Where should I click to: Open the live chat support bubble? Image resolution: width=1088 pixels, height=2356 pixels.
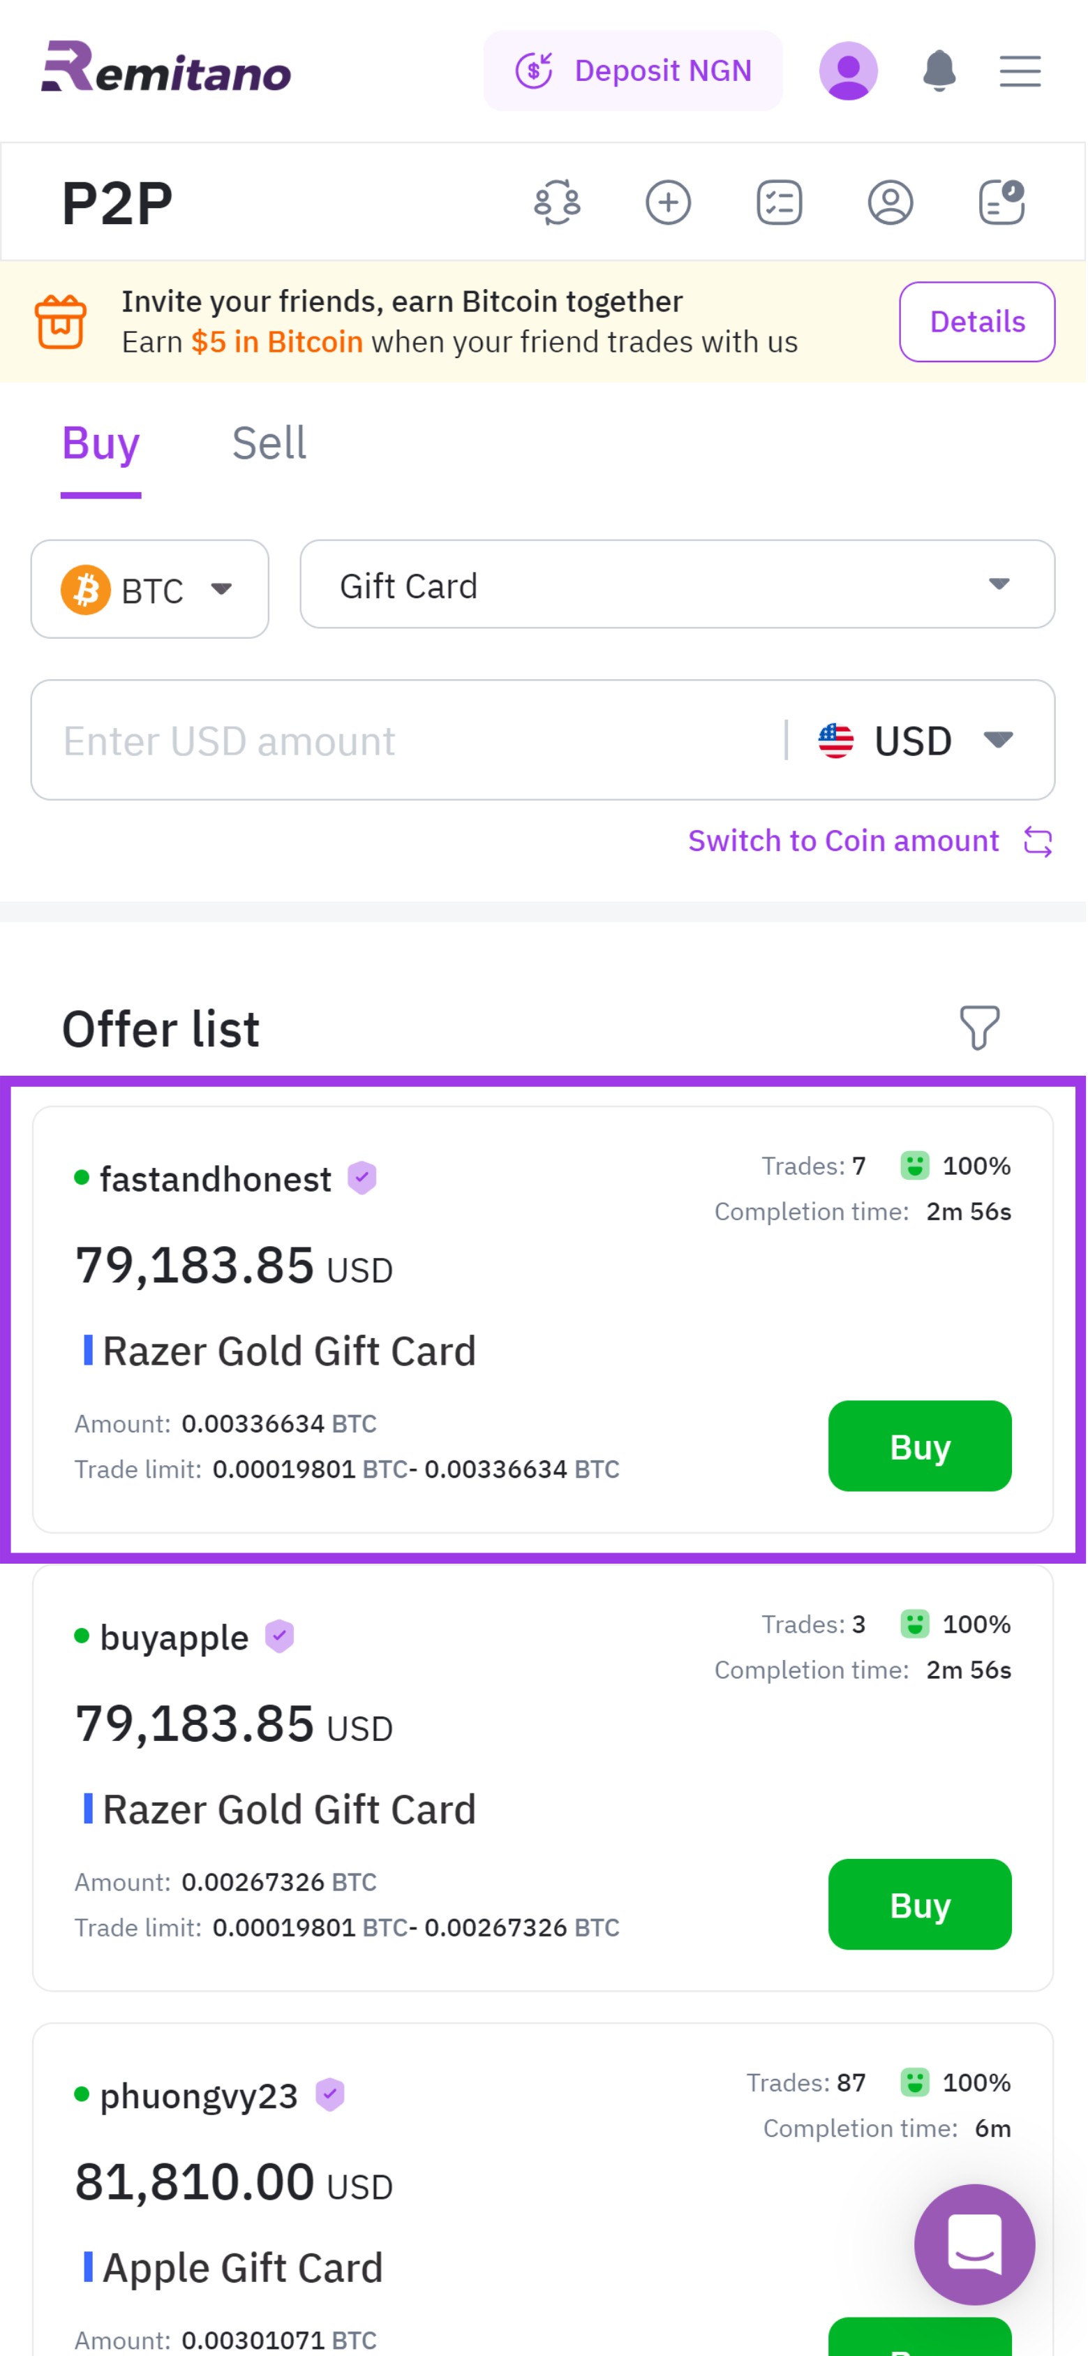click(x=975, y=2244)
